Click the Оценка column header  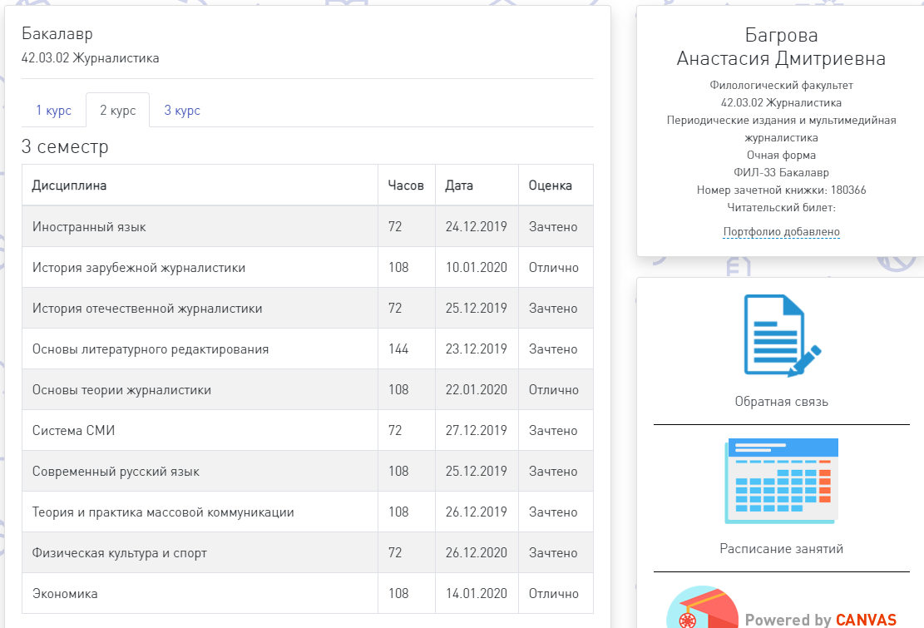(x=551, y=185)
